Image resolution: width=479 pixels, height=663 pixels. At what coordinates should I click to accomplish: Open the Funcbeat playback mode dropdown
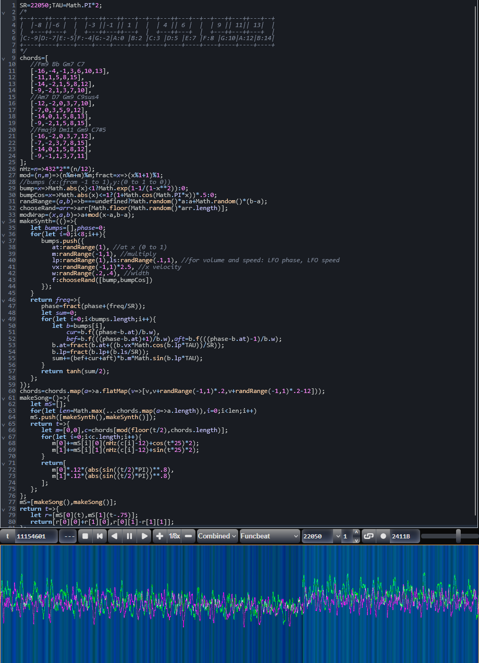pos(269,536)
